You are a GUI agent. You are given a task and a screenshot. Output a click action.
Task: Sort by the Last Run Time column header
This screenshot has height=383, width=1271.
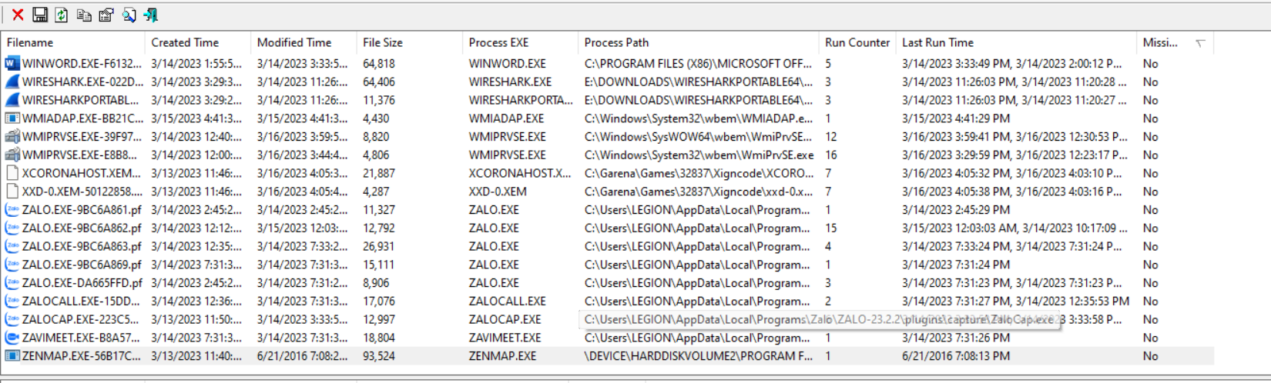coord(1016,43)
